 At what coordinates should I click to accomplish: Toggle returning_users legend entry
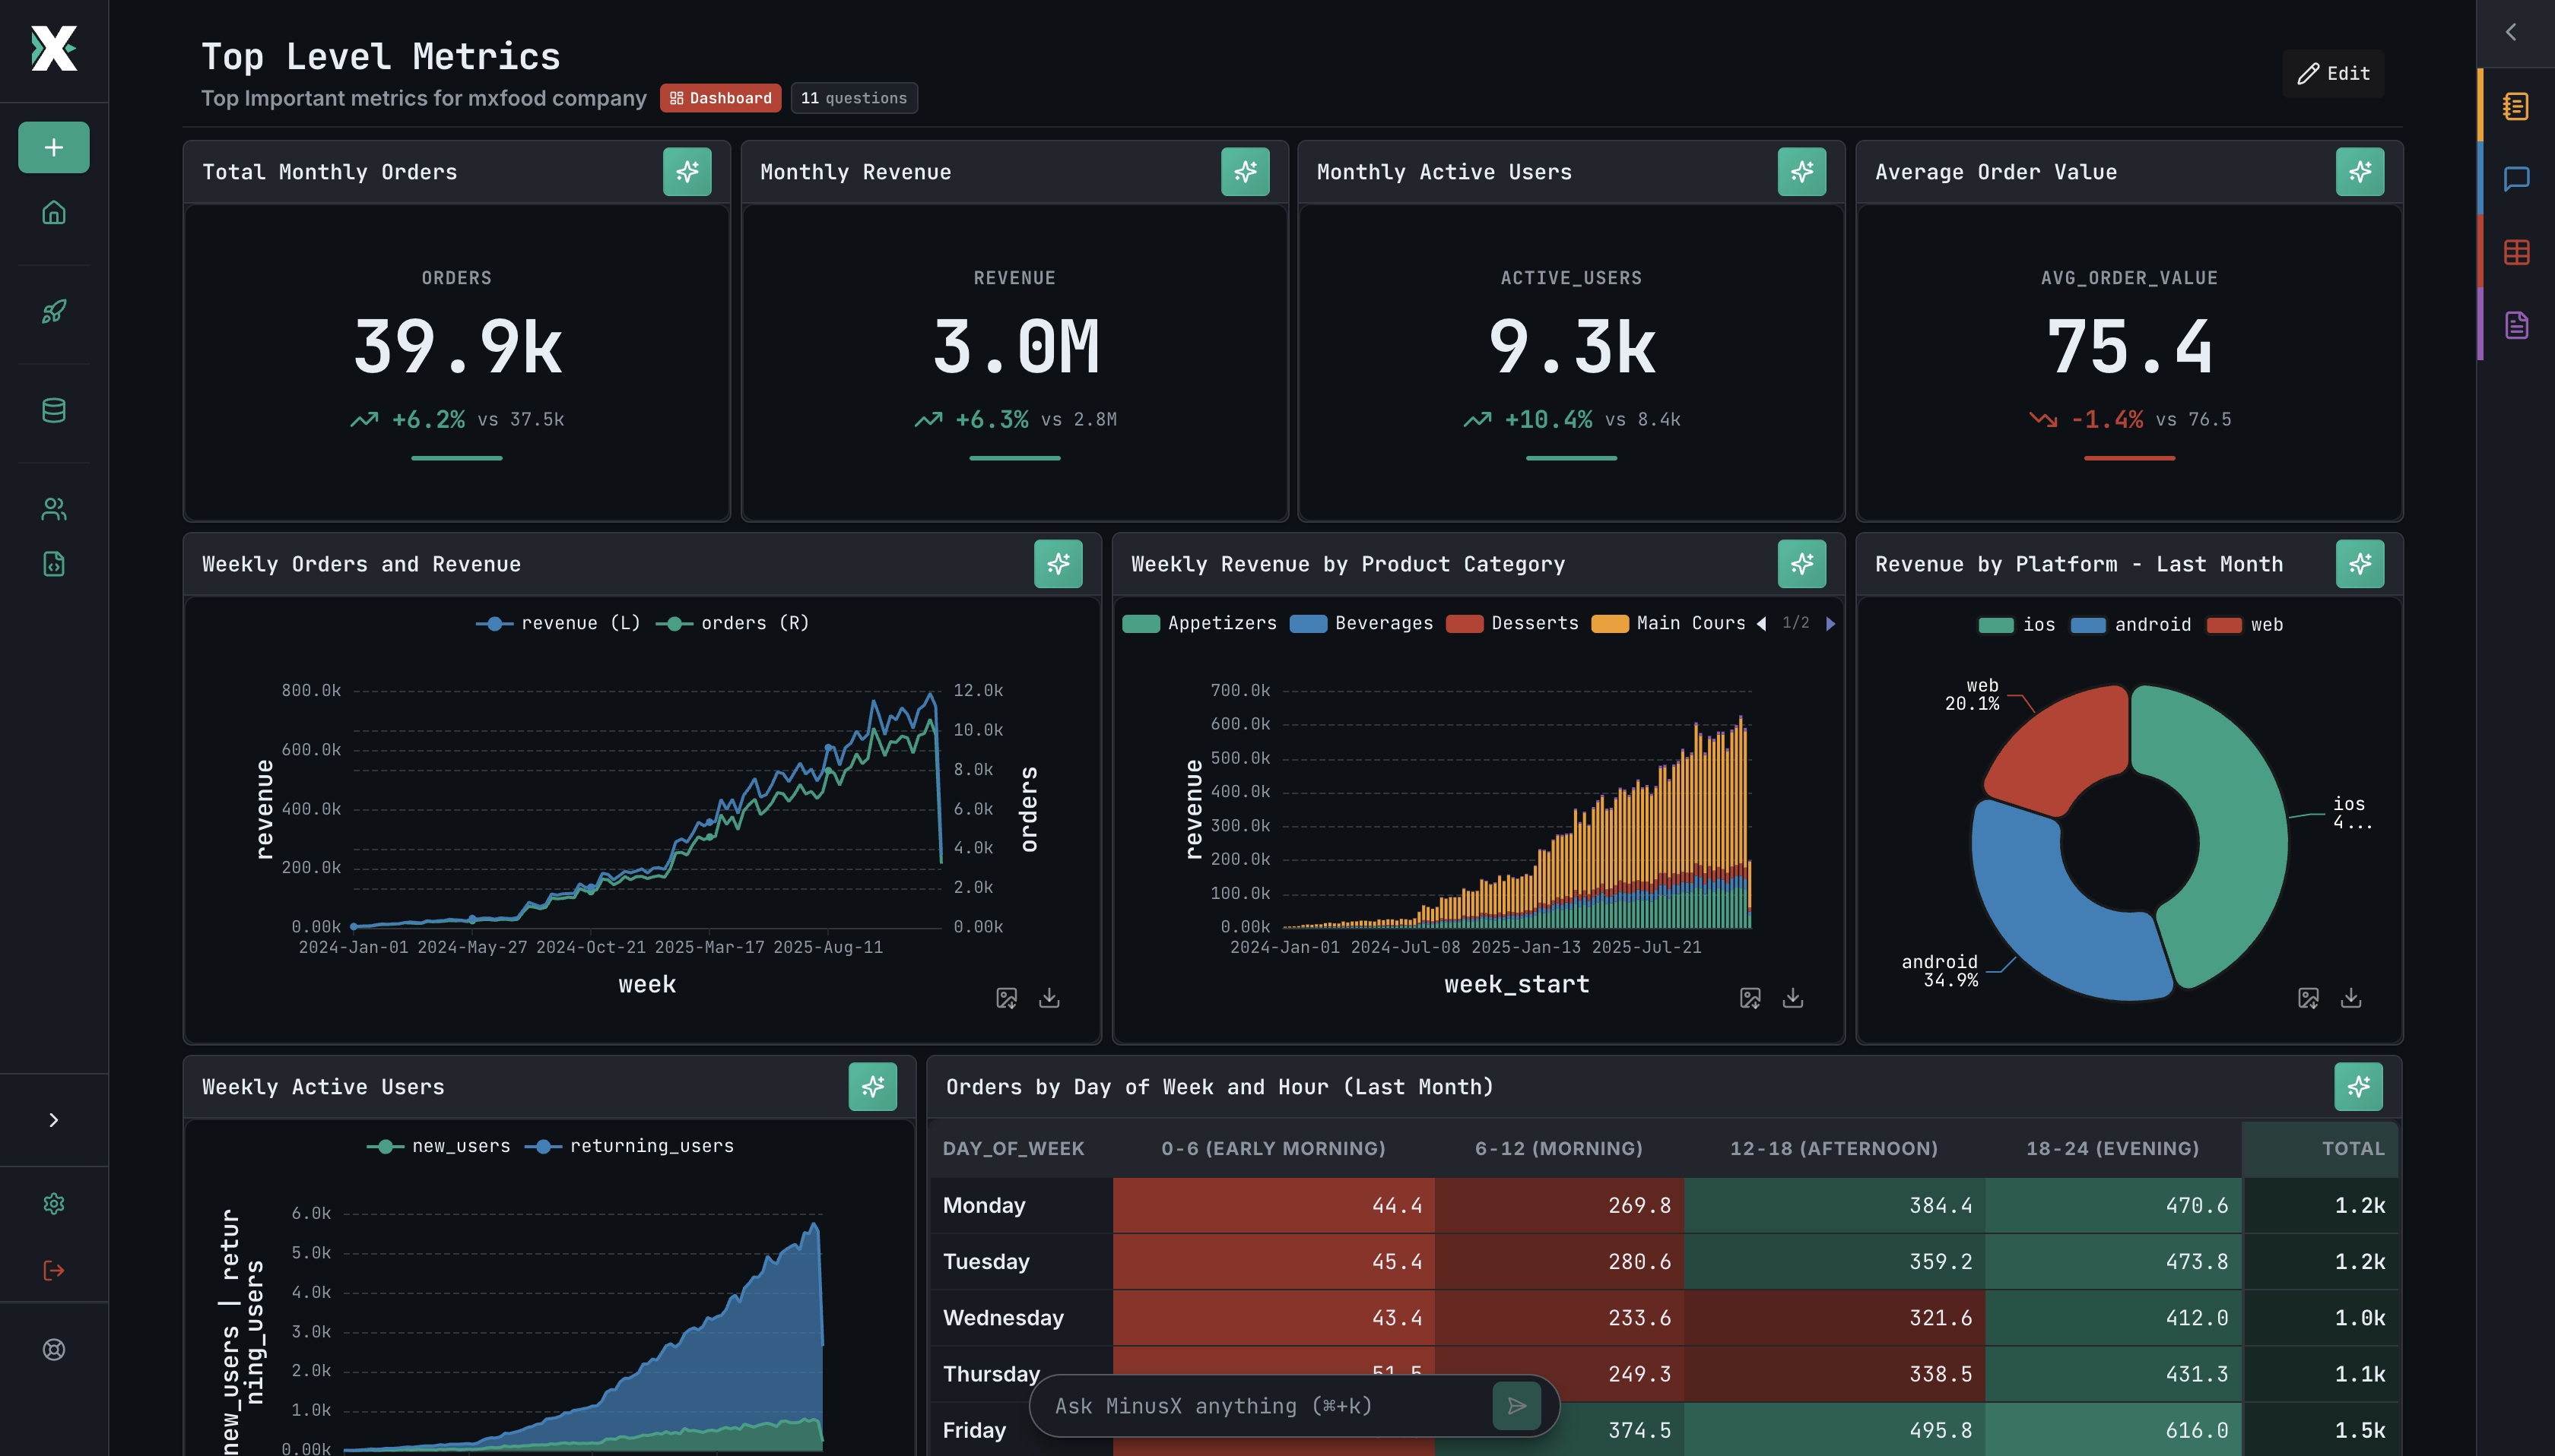click(630, 1146)
